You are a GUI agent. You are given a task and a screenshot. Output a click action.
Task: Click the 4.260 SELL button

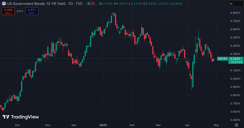(x=8, y=11)
